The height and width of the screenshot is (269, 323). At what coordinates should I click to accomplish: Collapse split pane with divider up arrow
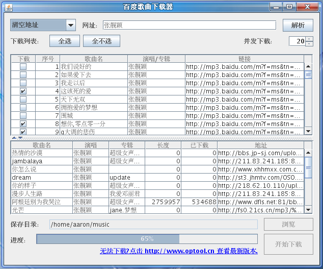[x=14, y=138]
